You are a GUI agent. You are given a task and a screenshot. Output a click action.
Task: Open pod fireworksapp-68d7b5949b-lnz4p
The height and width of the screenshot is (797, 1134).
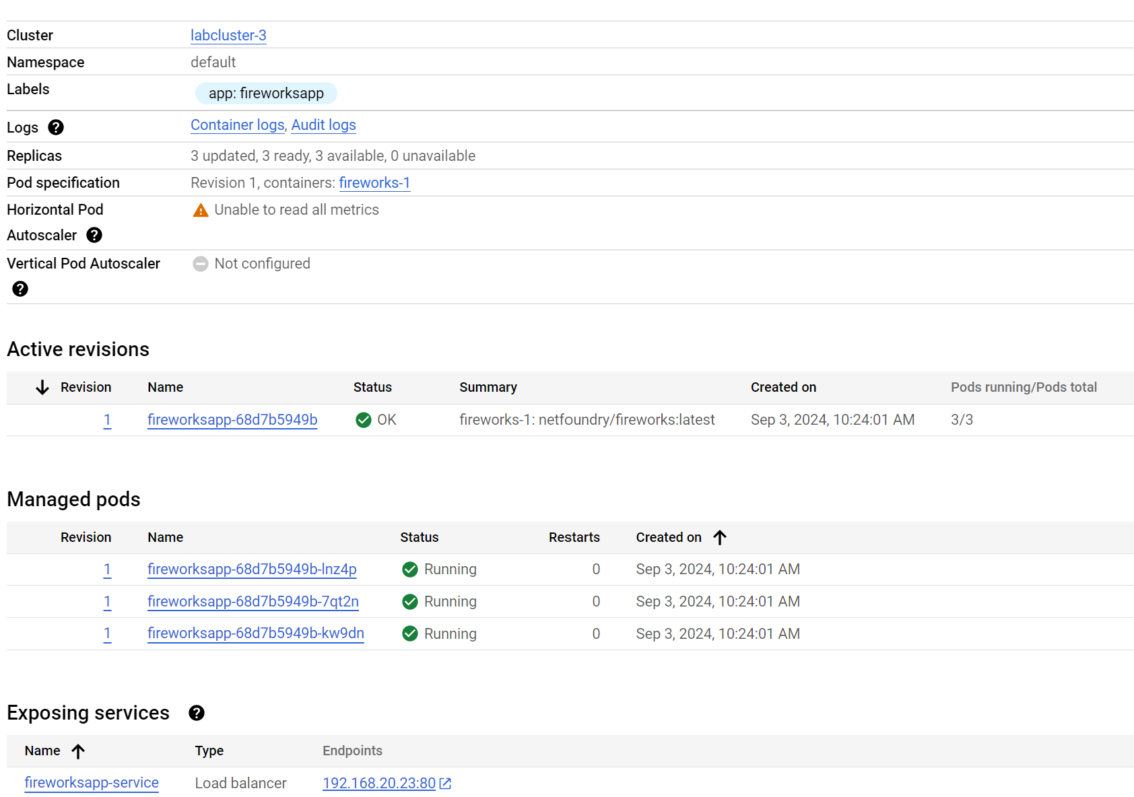(252, 569)
